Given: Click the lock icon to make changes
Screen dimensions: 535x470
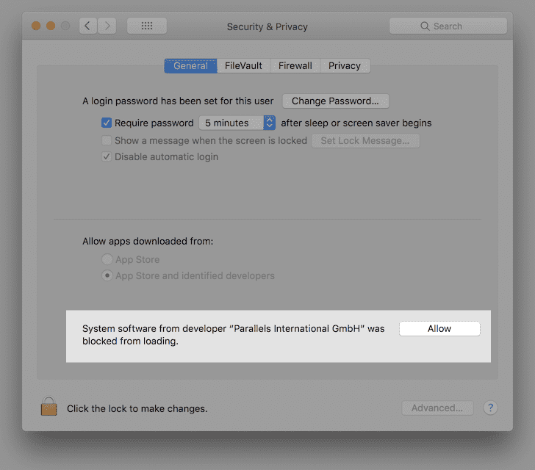Looking at the screenshot, I should point(49,407).
